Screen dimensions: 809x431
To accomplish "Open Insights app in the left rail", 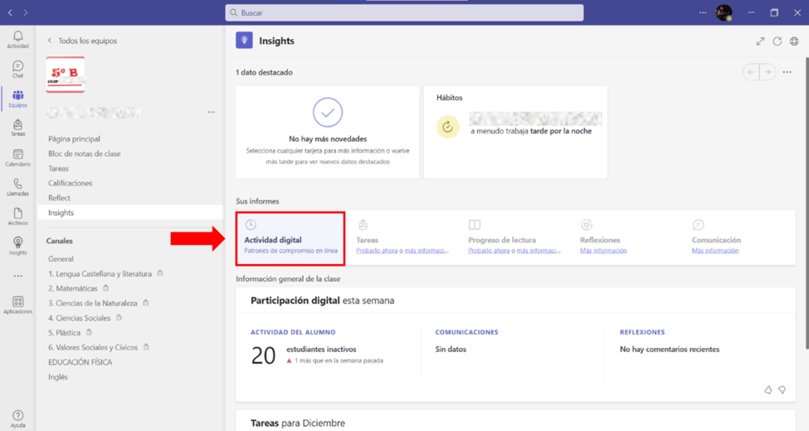I will [17, 246].
